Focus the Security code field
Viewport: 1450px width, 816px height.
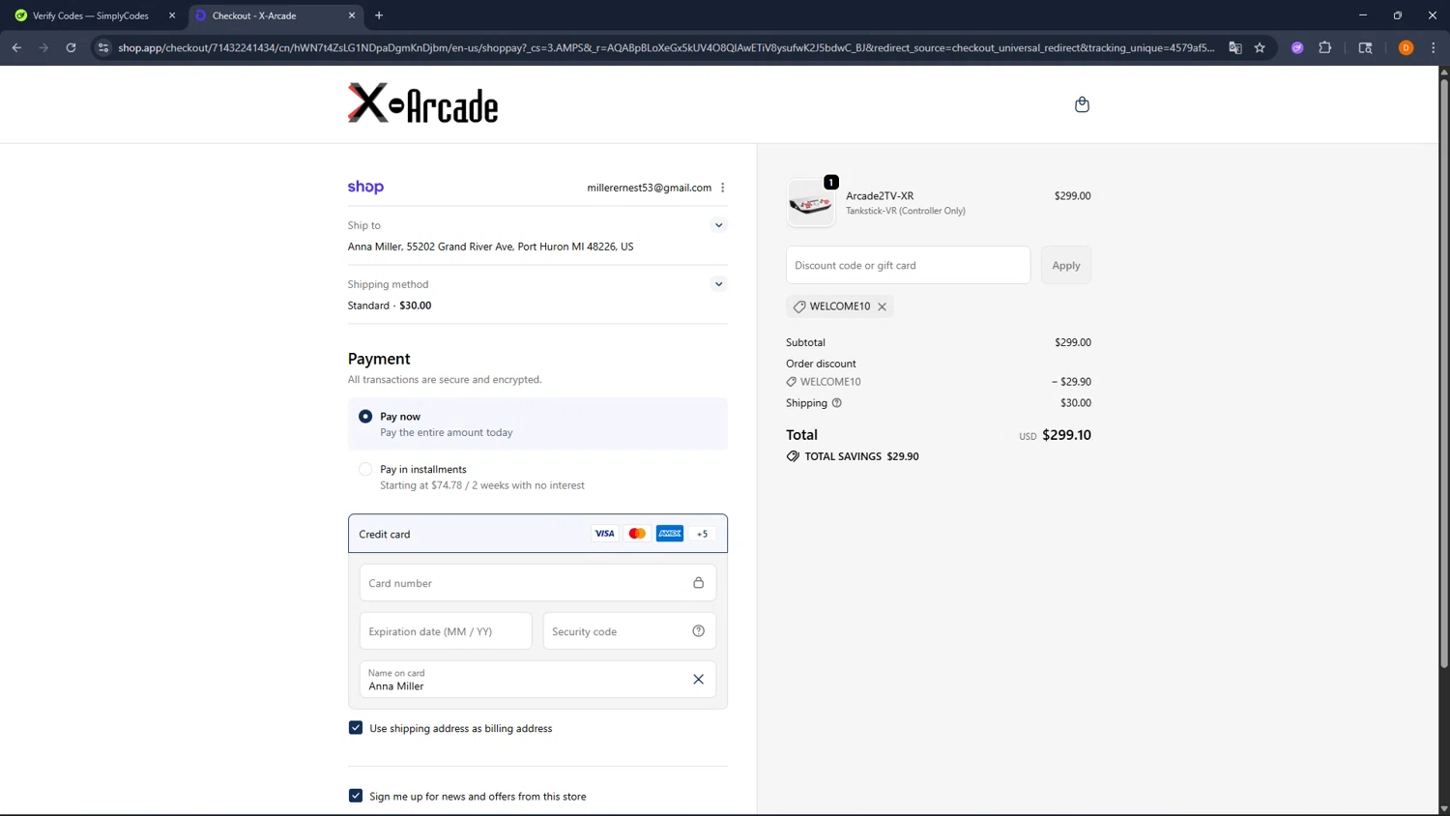629,631
